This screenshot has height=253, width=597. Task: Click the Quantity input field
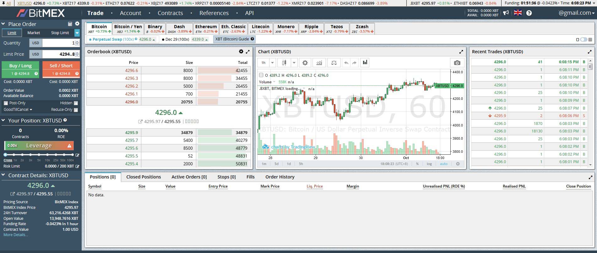point(61,43)
